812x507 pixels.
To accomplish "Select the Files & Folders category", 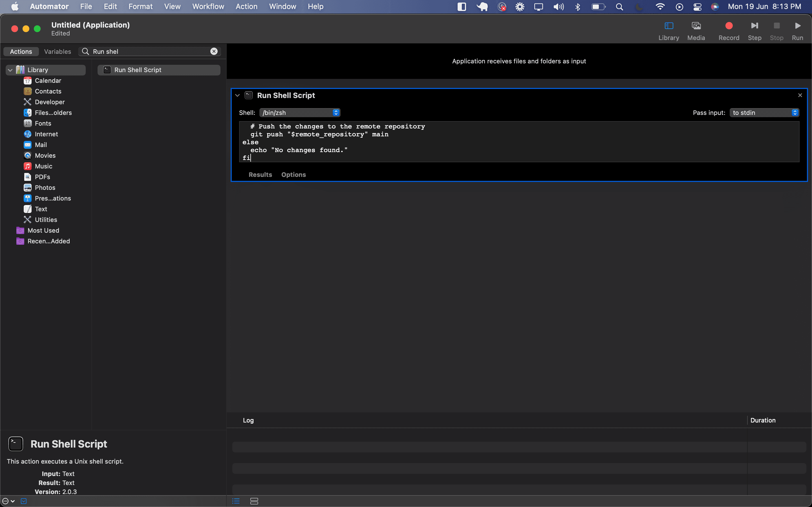I will (48, 113).
